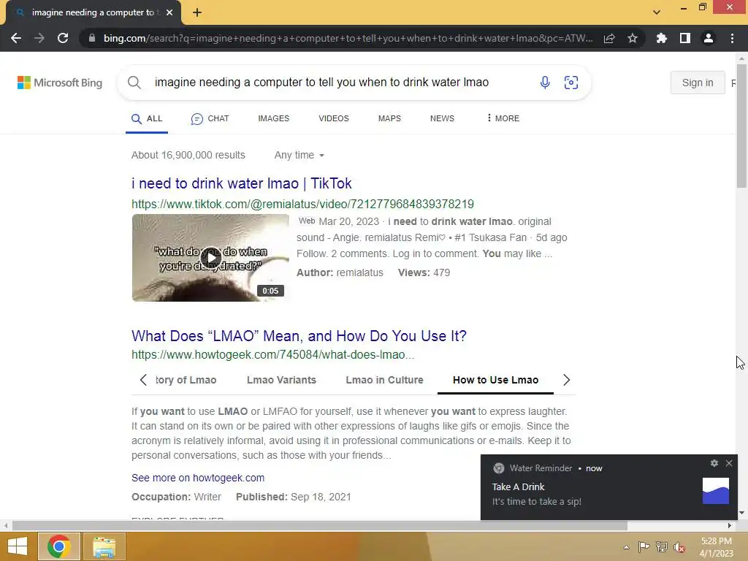Click the scroll-right arrow of horizontal scrollbar

click(x=730, y=526)
